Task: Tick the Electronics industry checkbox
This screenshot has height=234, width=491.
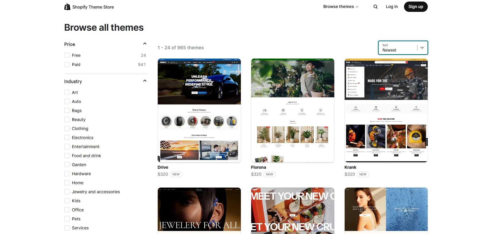Action: 67,138
